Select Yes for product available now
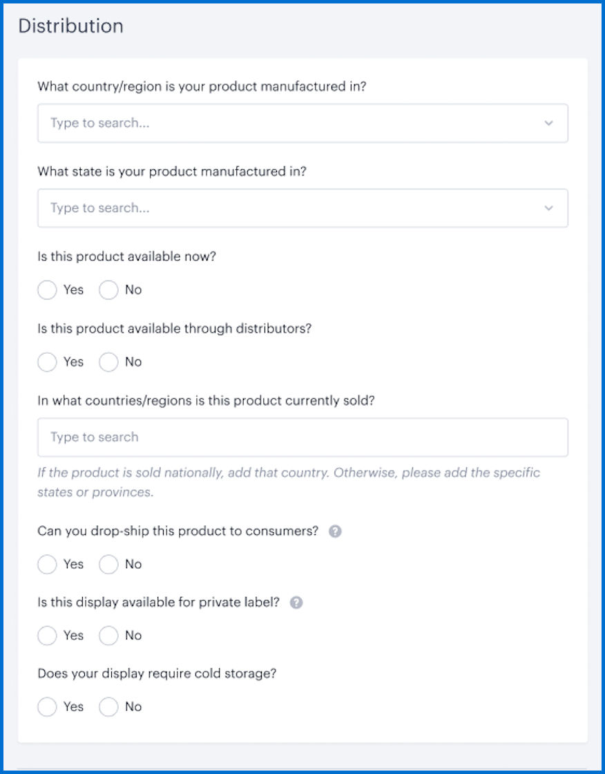 [47, 290]
